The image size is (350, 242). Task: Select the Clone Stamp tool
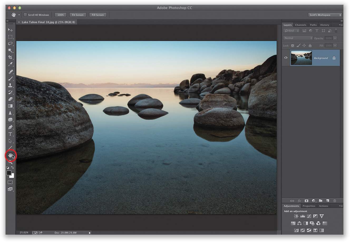[x=10, y=85]
